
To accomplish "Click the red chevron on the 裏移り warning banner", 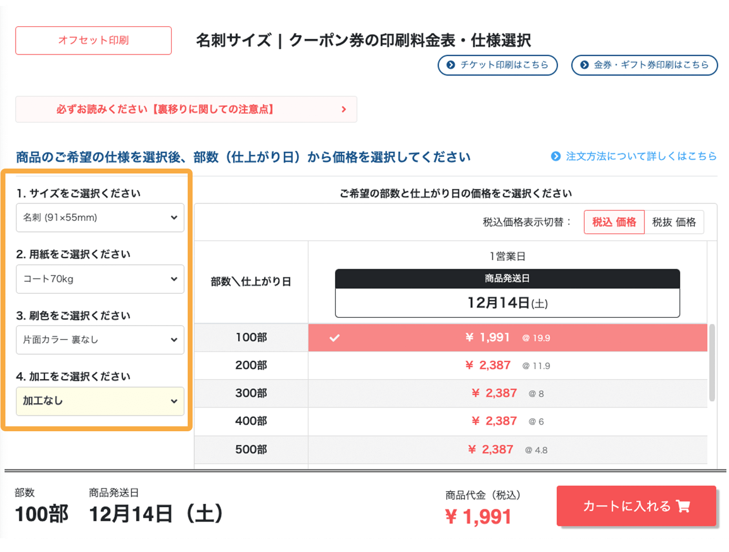I will [344, 109].
